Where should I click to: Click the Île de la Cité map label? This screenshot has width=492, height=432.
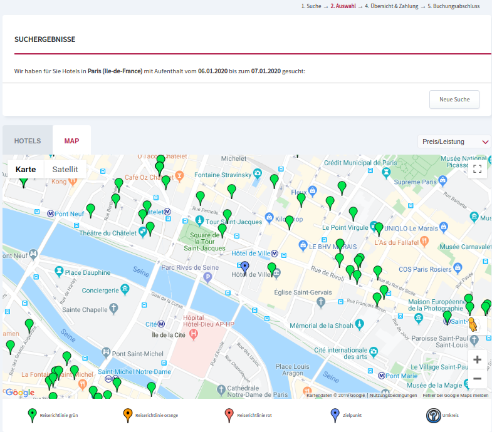click(169, 335)
